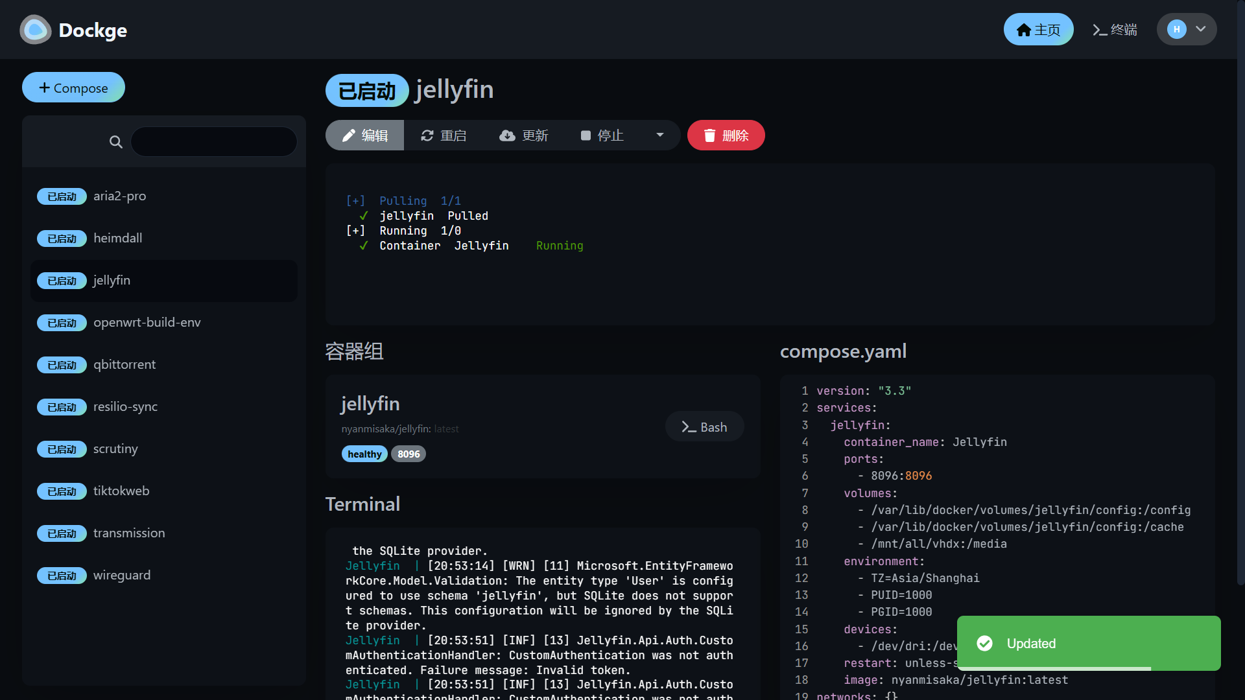Click the green checkmark in Updated toast
Screen dimensions: 1245x700
(x=984, y=643)
